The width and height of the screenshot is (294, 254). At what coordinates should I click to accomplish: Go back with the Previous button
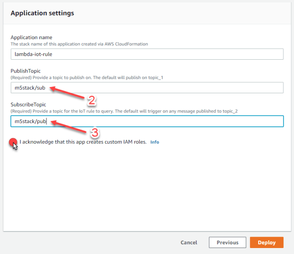(227, 243)
